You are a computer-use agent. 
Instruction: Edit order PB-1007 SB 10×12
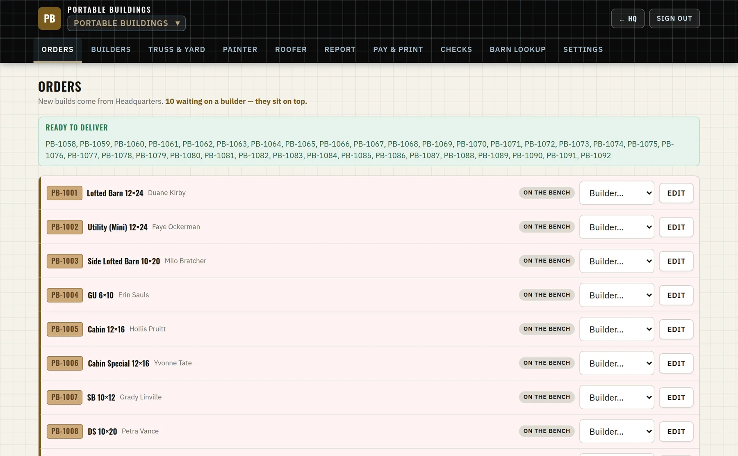[676, 397]
